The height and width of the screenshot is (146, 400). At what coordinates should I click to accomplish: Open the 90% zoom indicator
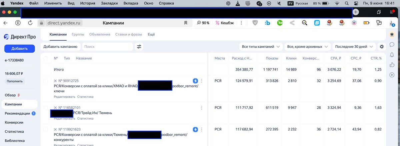203,23
